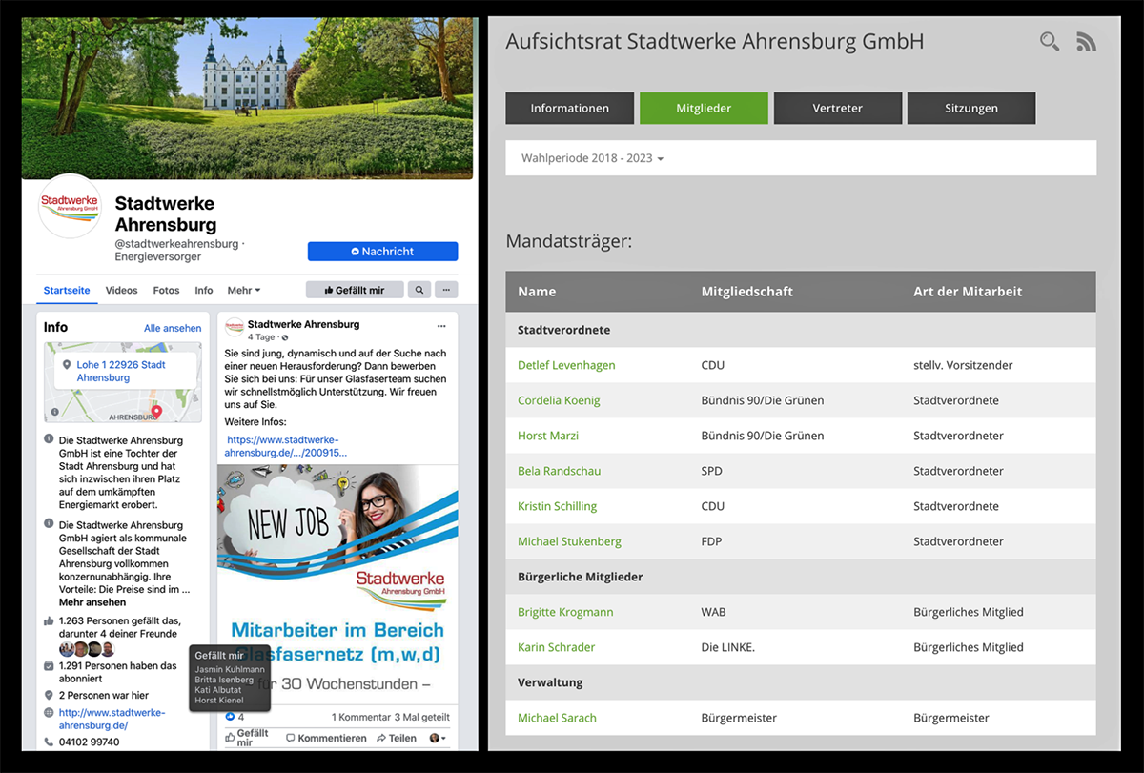The image size is (1144, 773).
Task: Click the check-in pin beside 2 Personen war hier
Action: [49, 696]
